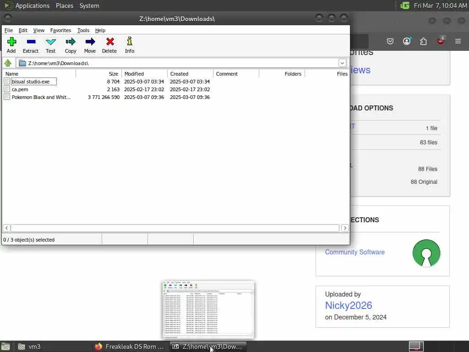Click the Comment column header

point(236,74)
